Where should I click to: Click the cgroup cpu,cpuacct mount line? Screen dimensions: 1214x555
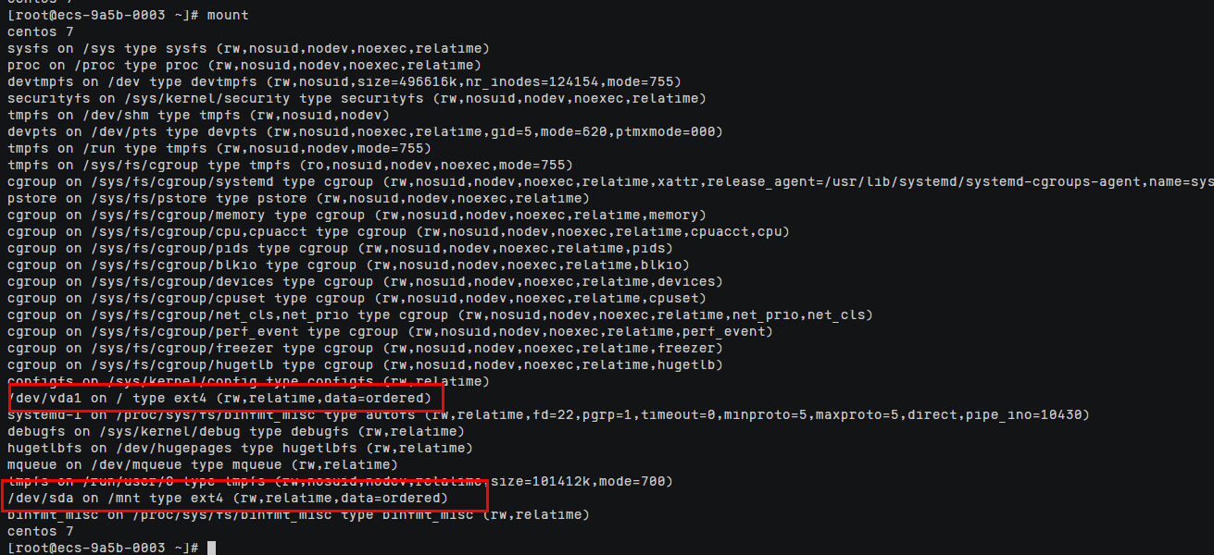[x=398, y=232]
